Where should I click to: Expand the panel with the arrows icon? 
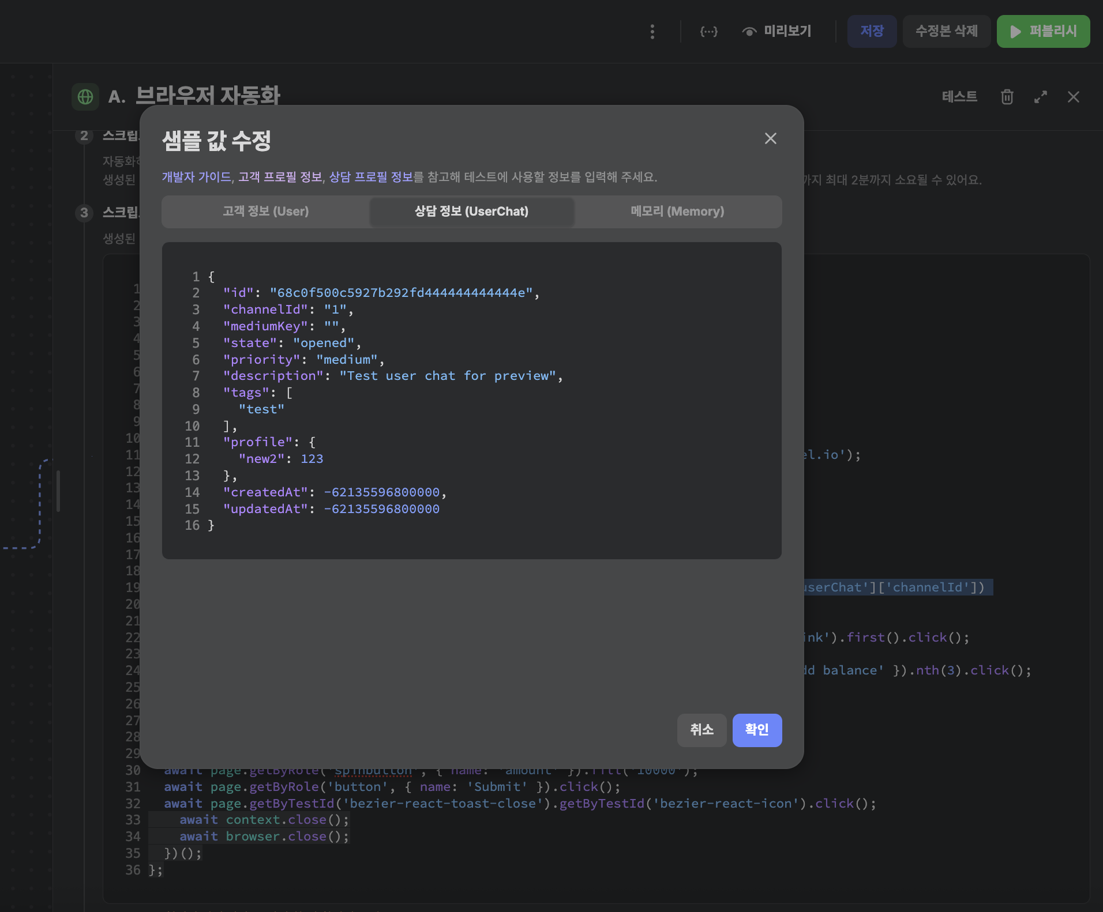pos(1040,97)
